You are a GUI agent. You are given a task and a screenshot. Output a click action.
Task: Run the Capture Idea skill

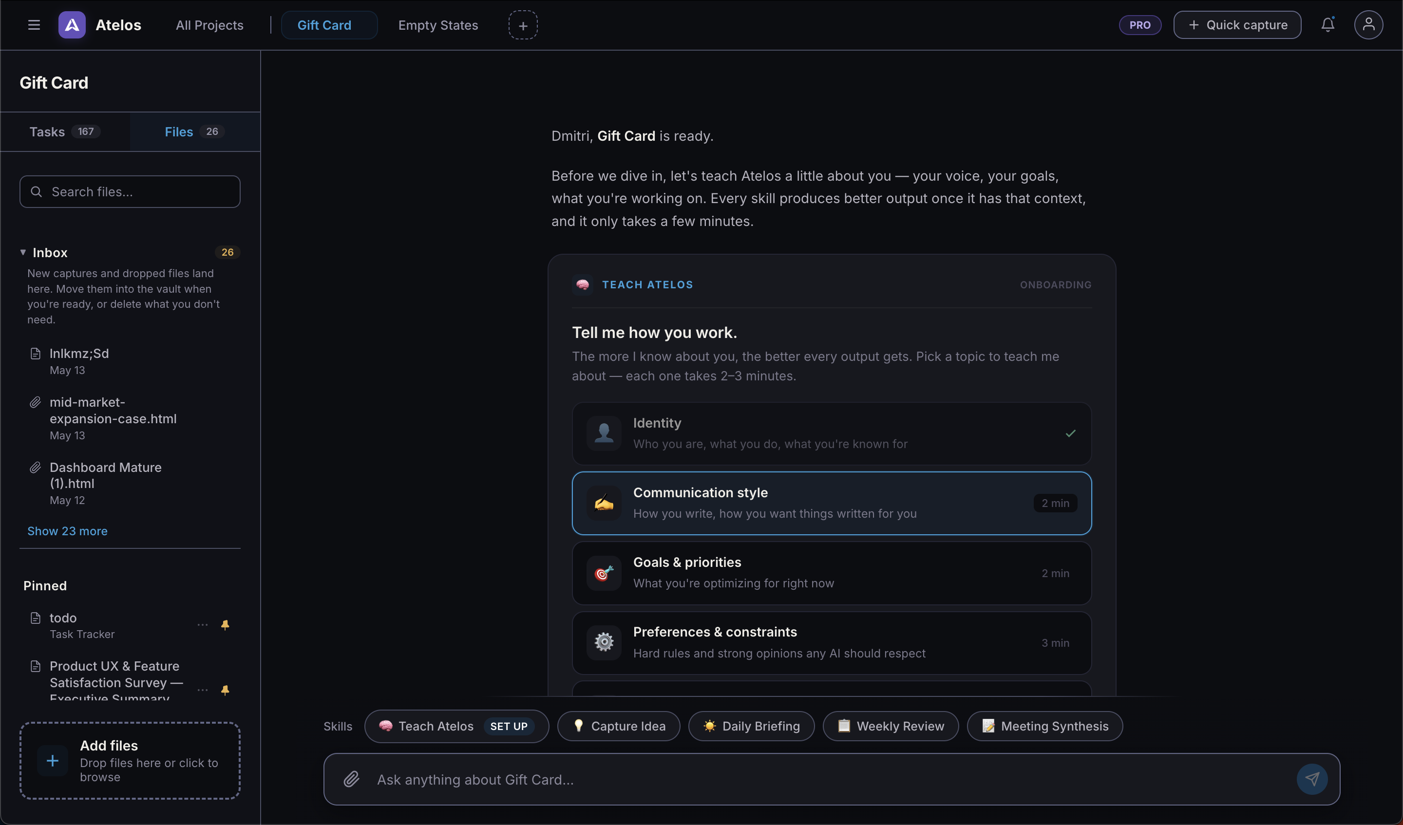[x=619, y=726]
